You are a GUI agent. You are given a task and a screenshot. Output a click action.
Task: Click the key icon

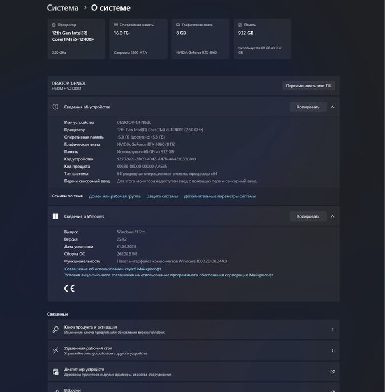[x=55, y=330]
